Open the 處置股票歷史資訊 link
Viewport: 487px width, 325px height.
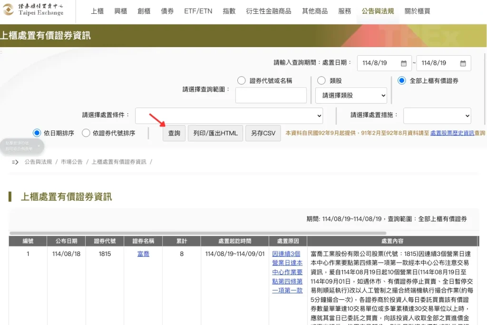pyautogui.click(x=452, y=133)
